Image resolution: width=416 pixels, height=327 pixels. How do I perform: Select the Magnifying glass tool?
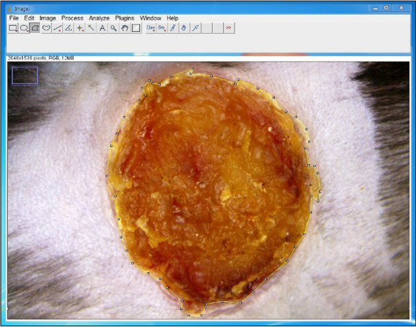(x=113, y=28)
